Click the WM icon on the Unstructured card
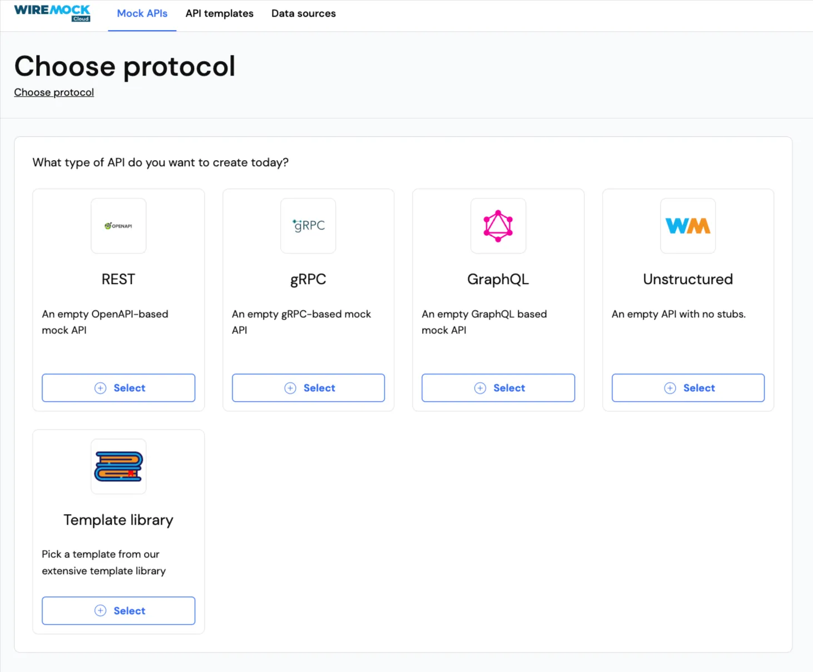 pos(687,226)
